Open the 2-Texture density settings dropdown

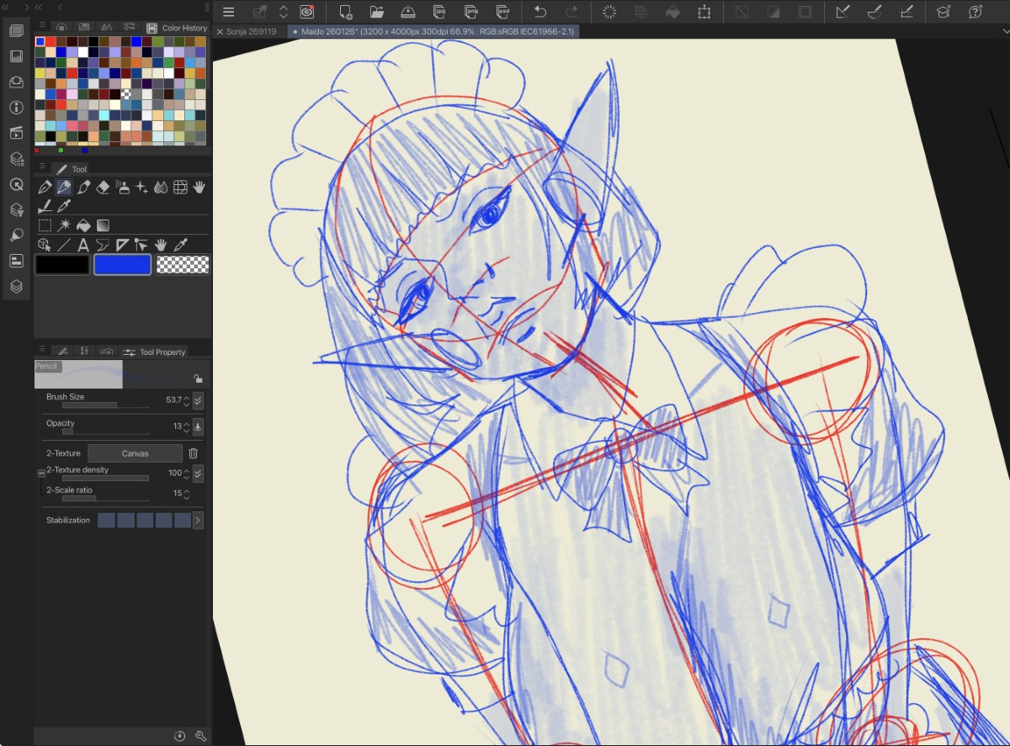(x=198, y=474)
